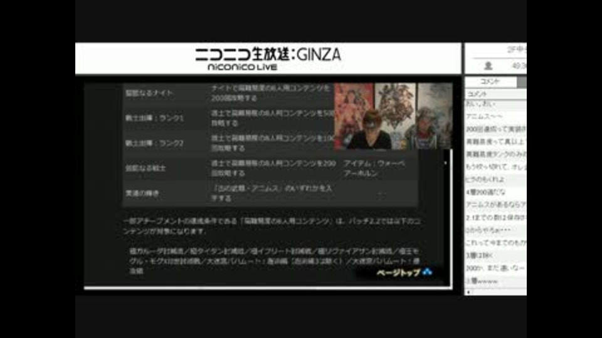
Task: Select comment beginning 'これって今までのも'
Action: pyautogui.click(x=495, y=243)
